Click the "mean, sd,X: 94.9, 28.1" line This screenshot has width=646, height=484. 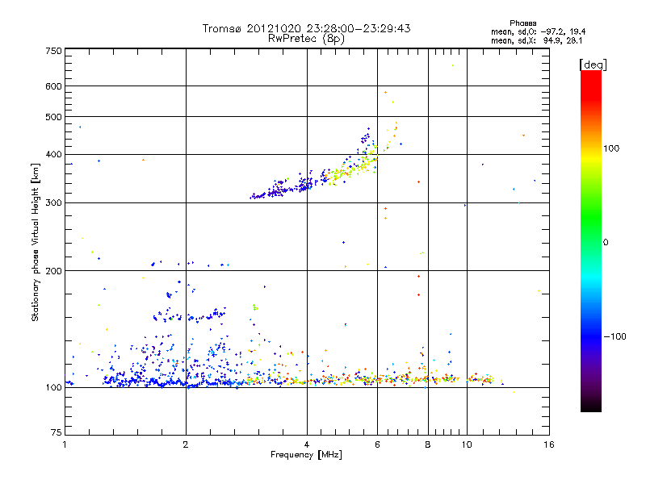536,40
